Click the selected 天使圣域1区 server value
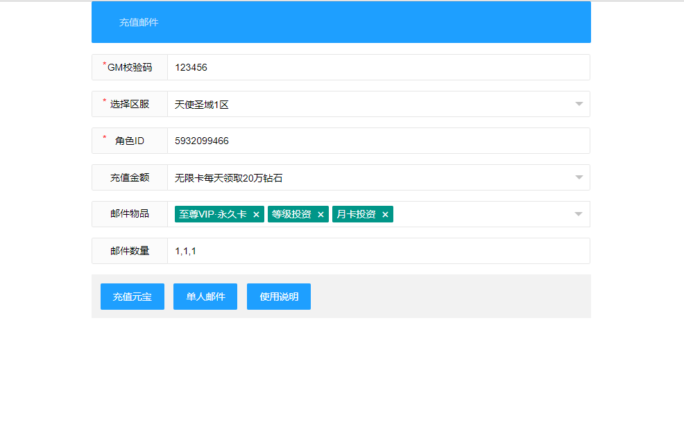Viewport: 684px width, 431px height. click(x=202, y=105)
